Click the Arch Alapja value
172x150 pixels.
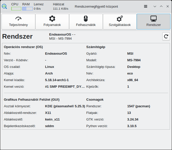pyautogui.click(x=49, y=73)
